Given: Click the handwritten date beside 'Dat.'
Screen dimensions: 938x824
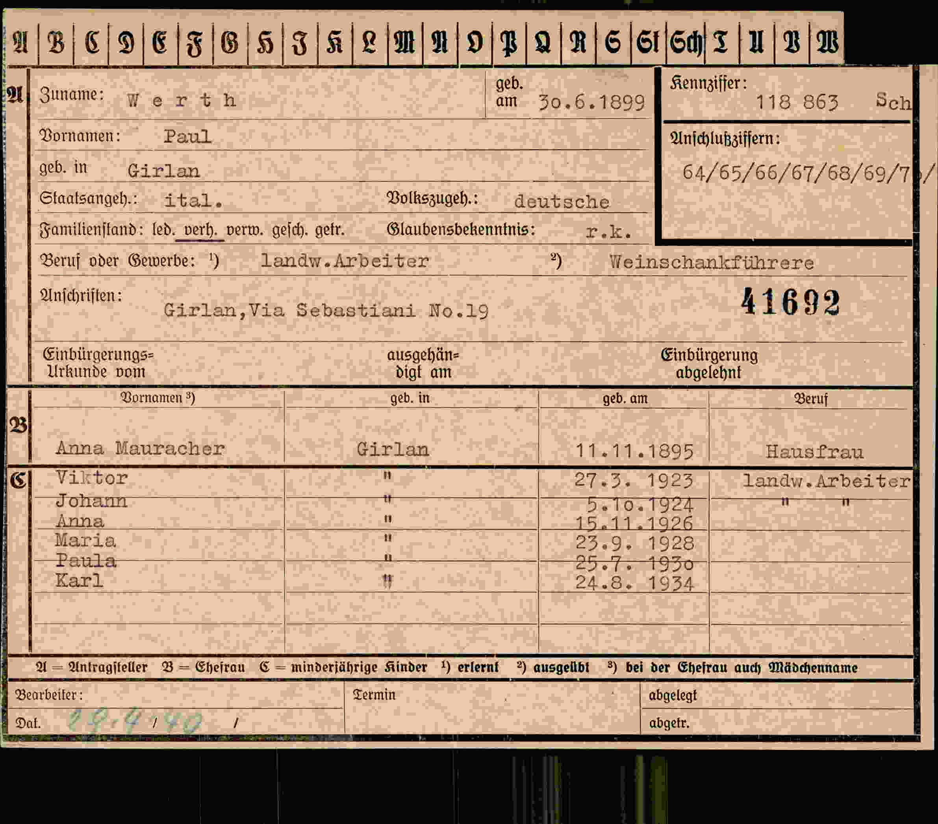Looking at the screenshot, I should [x=135, y=722].
